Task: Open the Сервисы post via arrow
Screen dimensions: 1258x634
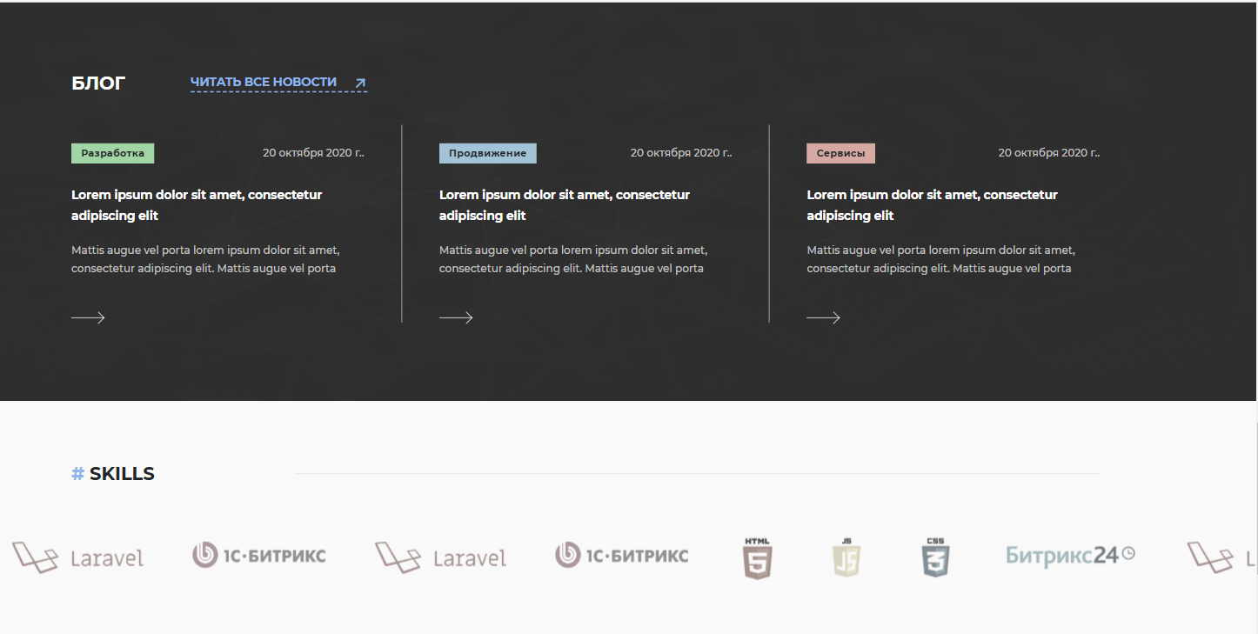Action: click(x=823, y=318)
